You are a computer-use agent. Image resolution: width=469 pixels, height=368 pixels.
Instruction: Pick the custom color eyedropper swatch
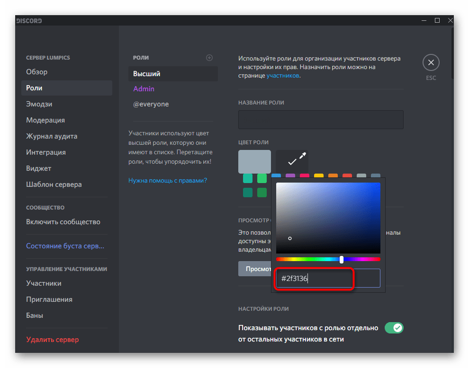click(x=292, y=162)
